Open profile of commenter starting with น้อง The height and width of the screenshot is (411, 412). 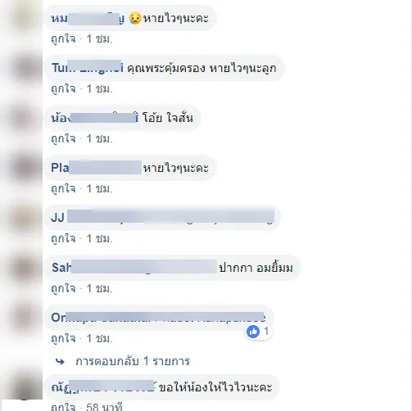(94, 118)
